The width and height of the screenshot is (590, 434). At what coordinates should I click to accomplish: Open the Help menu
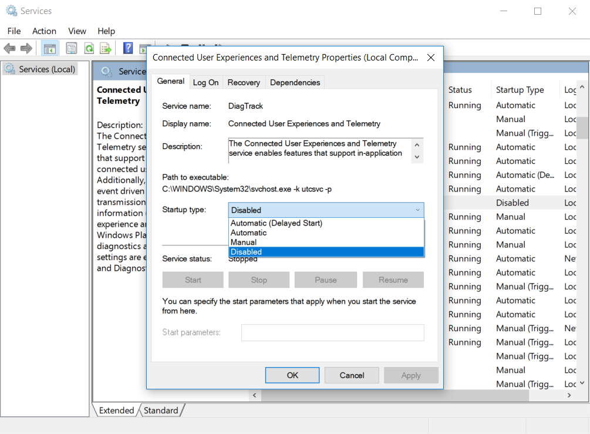coord(106,31)
